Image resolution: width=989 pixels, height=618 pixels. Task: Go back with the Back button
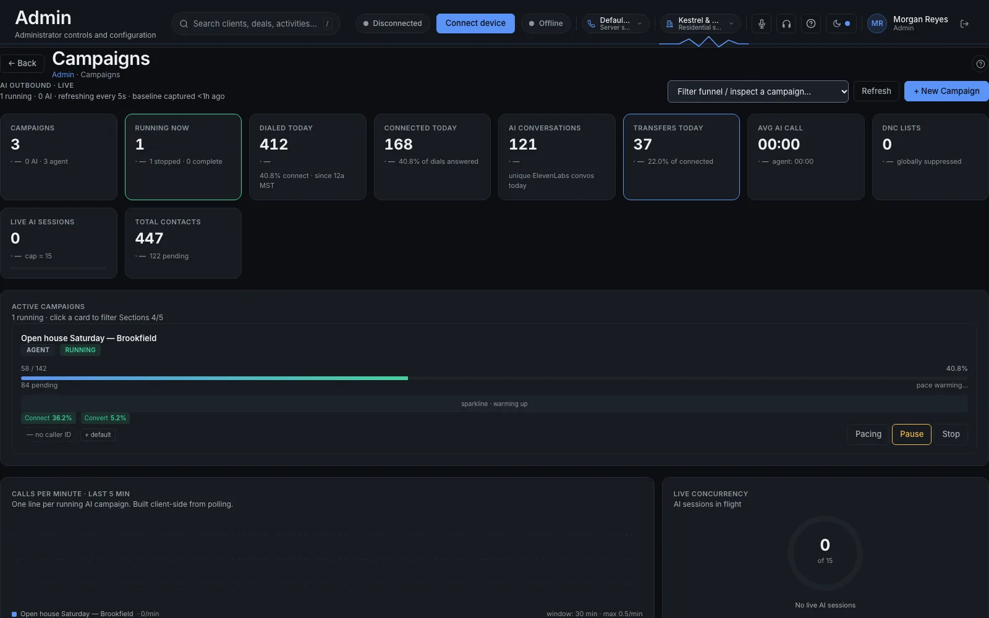pyautogui.click(x=22, y=63)
